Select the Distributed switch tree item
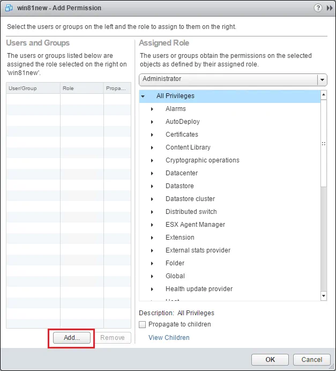The image size is (336, 371). pos(191,212)
